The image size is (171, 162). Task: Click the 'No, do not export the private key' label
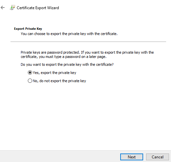59,81
